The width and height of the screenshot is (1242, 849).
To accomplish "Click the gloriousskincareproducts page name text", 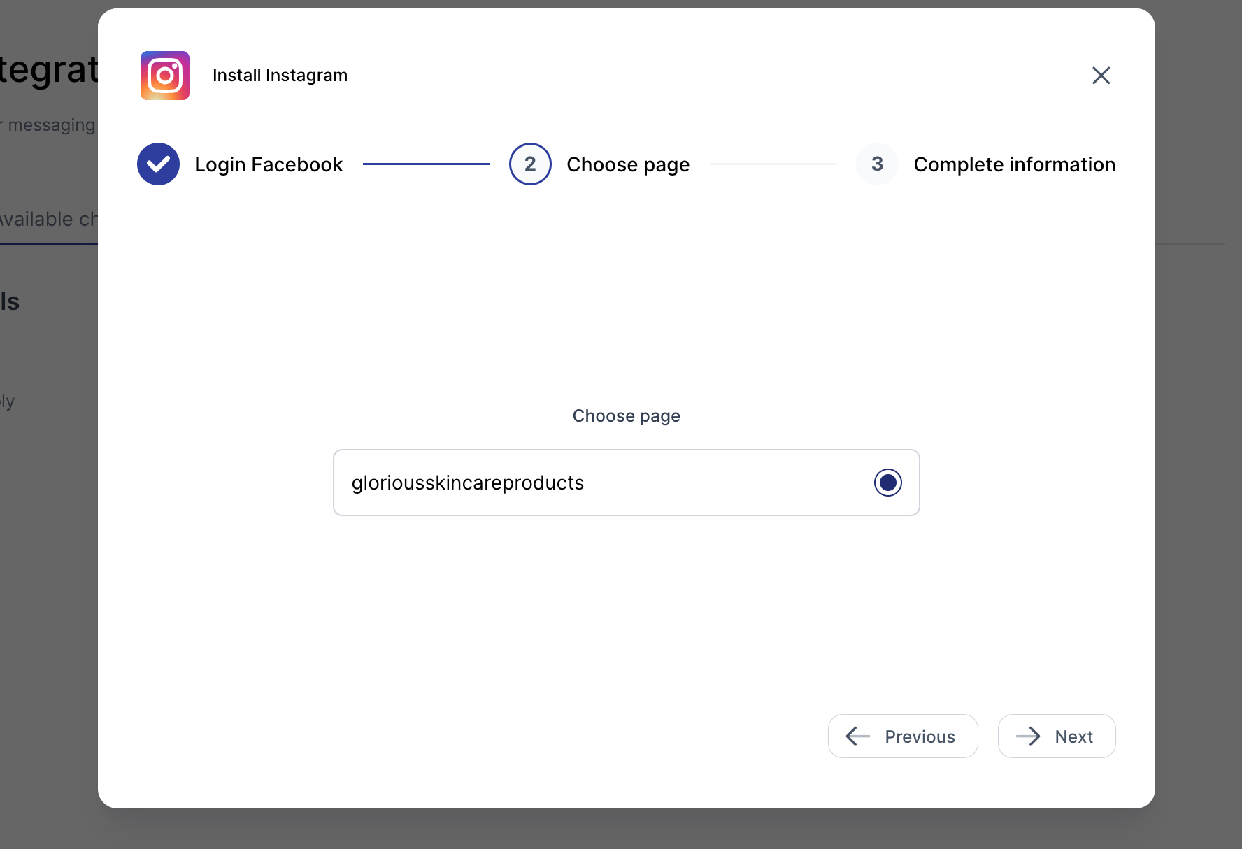I will point(467,483).
